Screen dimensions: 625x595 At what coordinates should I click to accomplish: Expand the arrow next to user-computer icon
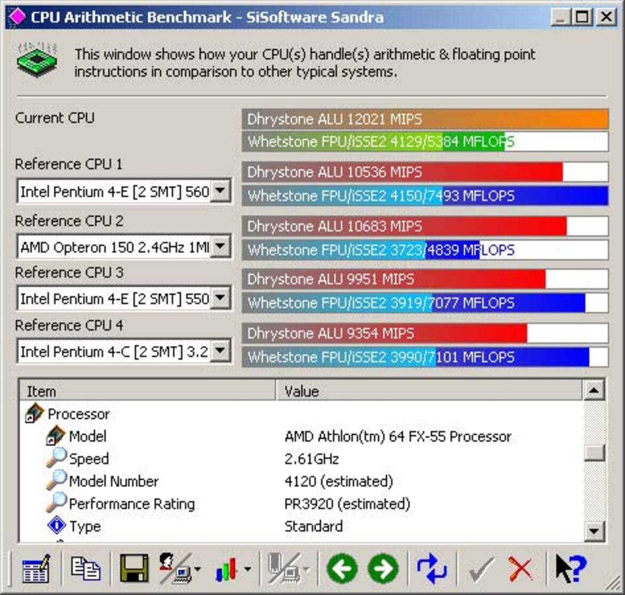(x=198, y=569)
